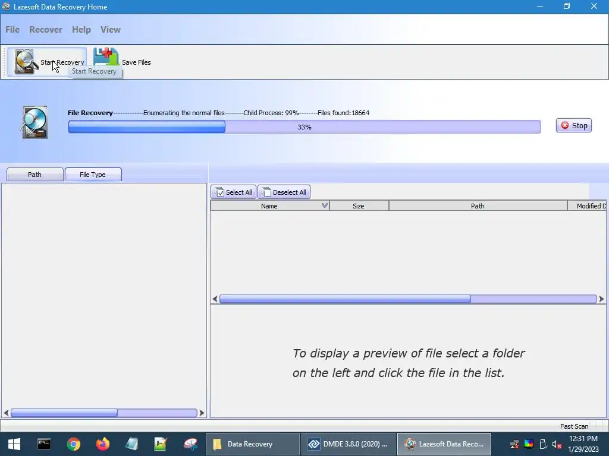Image resolution: width=609 pixels, height=456 pixels.
Task: Switch to Data Recovery folder taskbar window
Action: pyautogui.click(x=252, y=444)
